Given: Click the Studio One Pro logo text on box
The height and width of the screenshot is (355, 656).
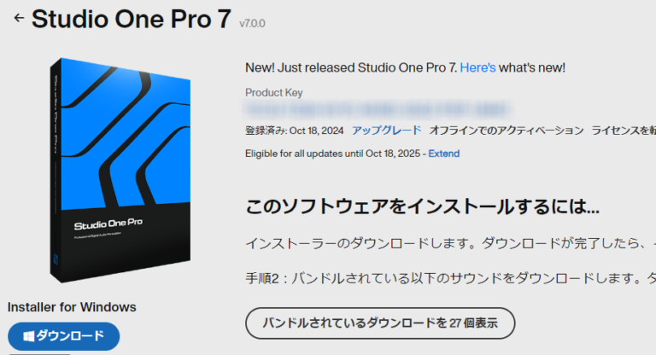Looking at the screenshot, I should (108, 224).
